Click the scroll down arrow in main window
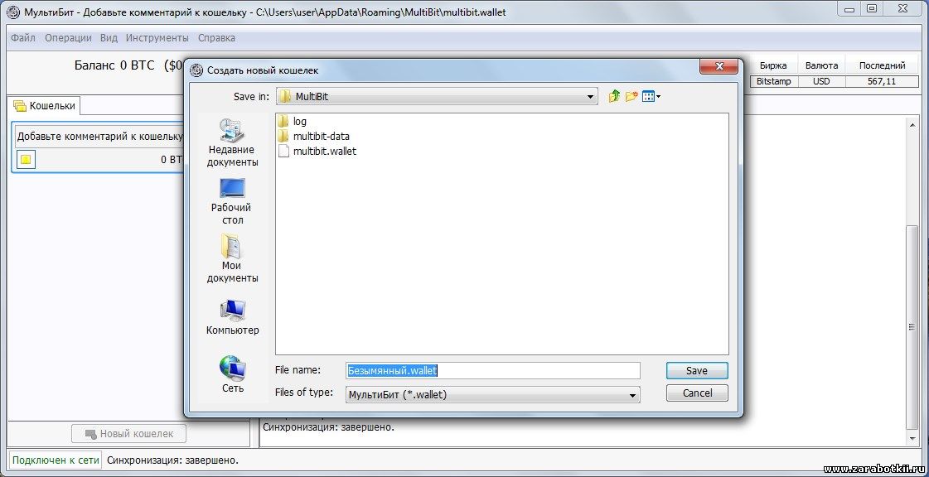The width and height of the screenshot is (929, 477). pyautogui.click(x=912, y=438)
